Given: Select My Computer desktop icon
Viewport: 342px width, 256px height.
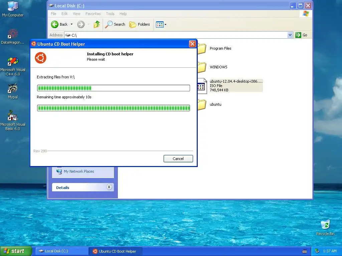Looking at the screenshot, I should click(13, 9).
